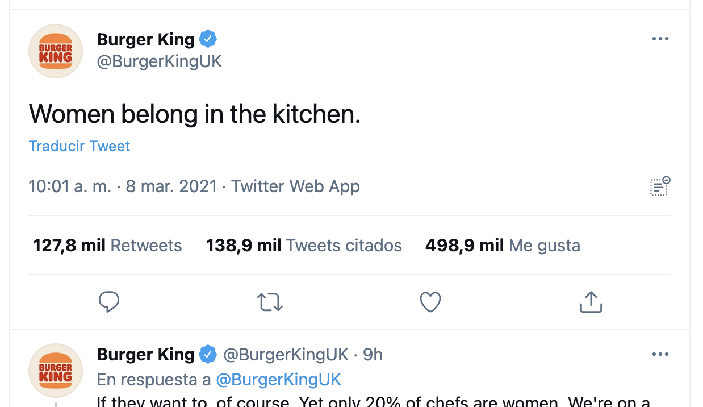Click the share upload icon

coord(591,302)
